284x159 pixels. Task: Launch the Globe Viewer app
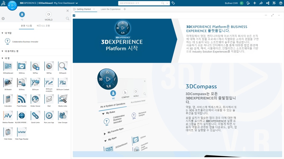click(35, 99)
